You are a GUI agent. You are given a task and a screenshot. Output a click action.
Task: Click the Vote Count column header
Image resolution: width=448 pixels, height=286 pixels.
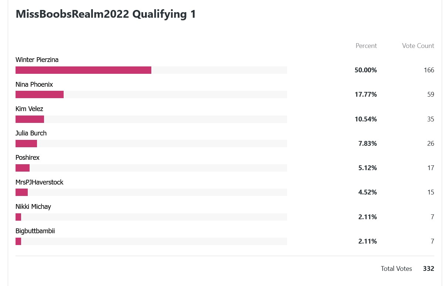(418, 46)
